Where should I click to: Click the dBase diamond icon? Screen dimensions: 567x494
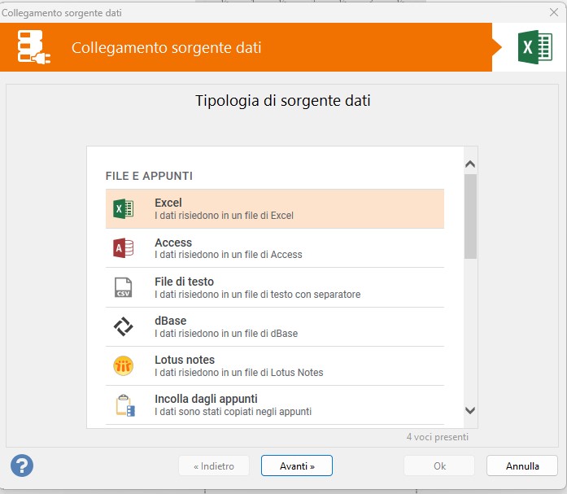[124, 326]
